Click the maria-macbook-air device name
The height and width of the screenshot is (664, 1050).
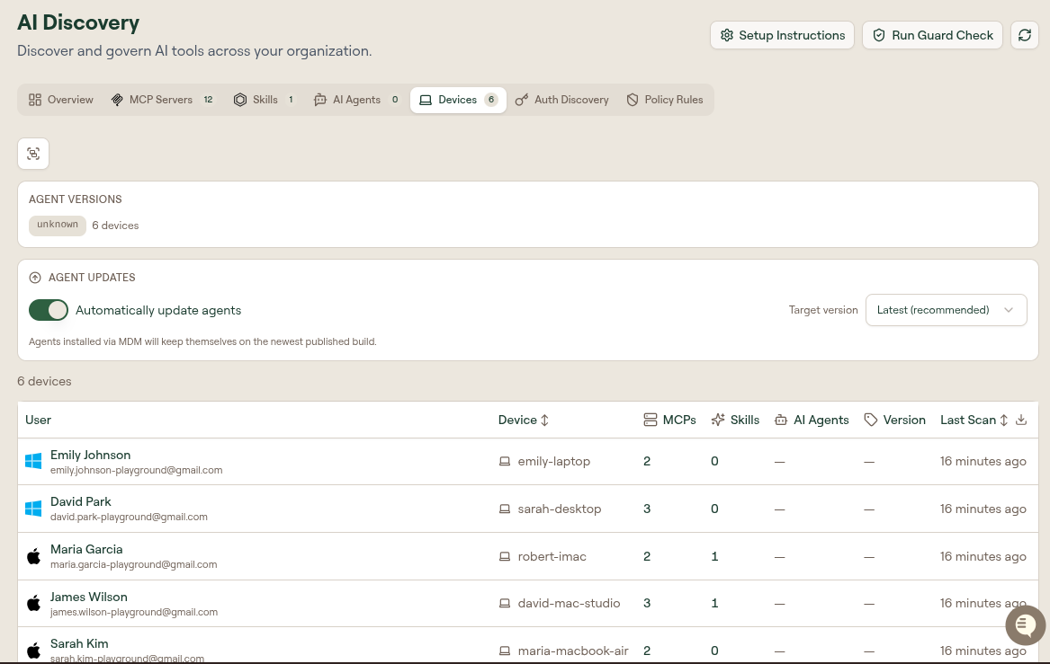point(573,651)
